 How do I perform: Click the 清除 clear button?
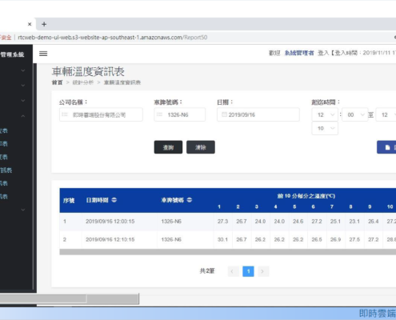[201, 147]
